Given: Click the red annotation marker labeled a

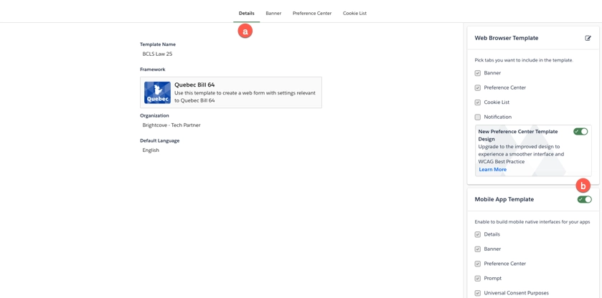Looking at the screenshot, I should point(245,31).
